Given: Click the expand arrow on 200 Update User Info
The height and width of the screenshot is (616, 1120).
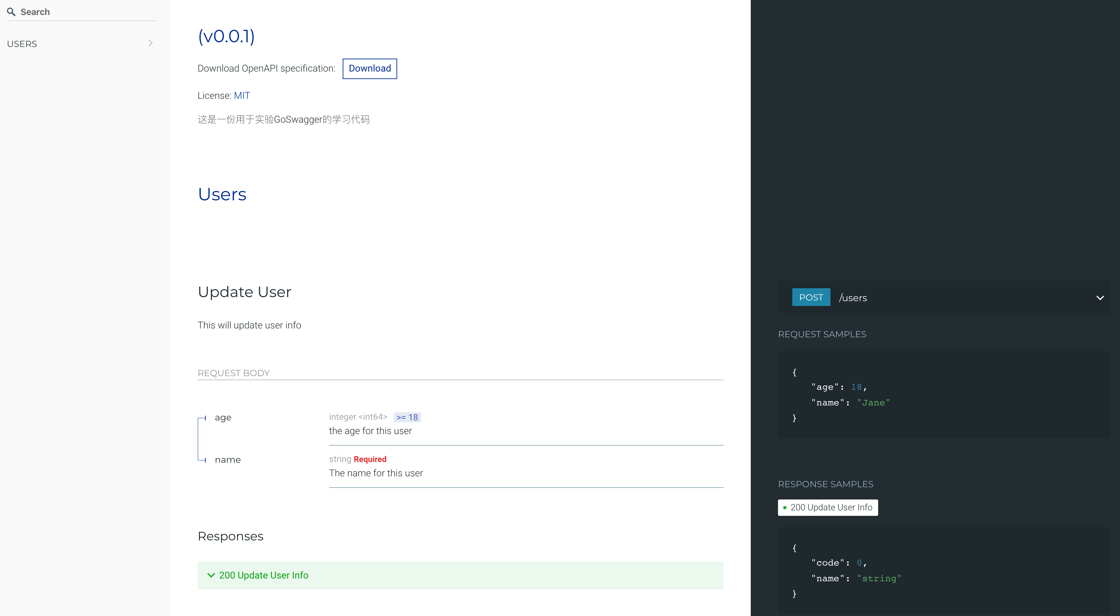Looking at the screenshot, I should click(211, 575).
